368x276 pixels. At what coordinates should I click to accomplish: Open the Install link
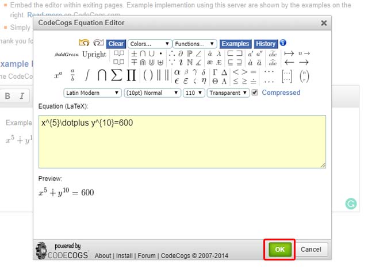point(124,255)
